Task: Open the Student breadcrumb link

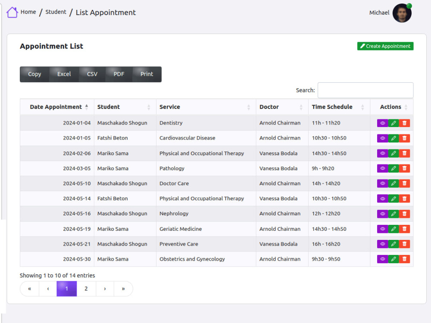Action: coord(56,12)
